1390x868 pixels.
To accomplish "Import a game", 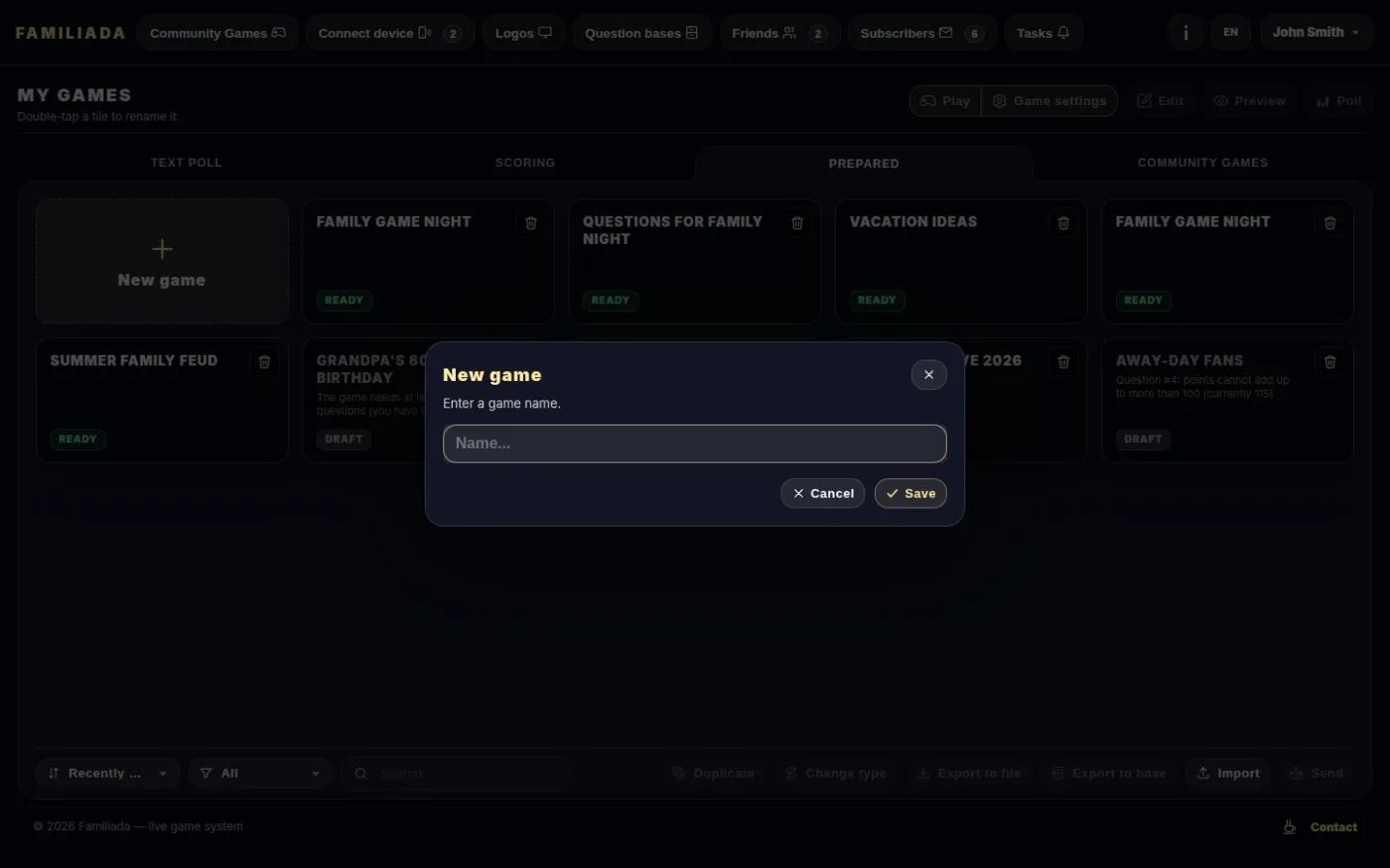I will pos(1228,773).
